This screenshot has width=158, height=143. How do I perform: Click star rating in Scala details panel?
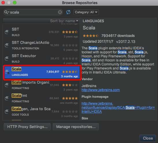(91, 36)
